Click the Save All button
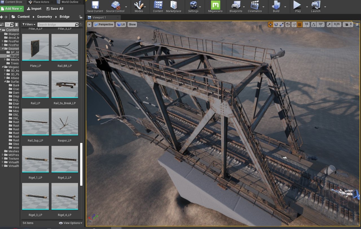The height and width of the screenshot is (229, 361). point(55,9)
